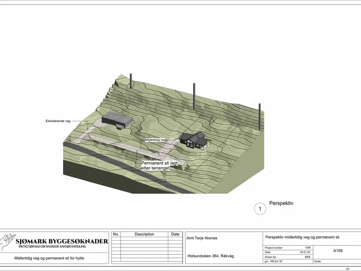
Task: Select the address 'Holsundveien 364, Råkvåg'
Action: (211, 256)
